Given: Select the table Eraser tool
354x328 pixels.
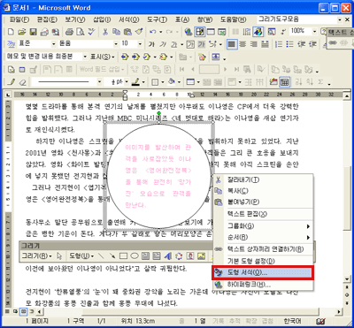Looking at the screenshot, I should pos(23,81).
